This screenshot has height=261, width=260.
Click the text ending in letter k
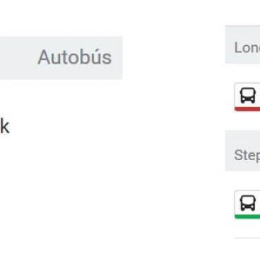[x=4, y=126]
